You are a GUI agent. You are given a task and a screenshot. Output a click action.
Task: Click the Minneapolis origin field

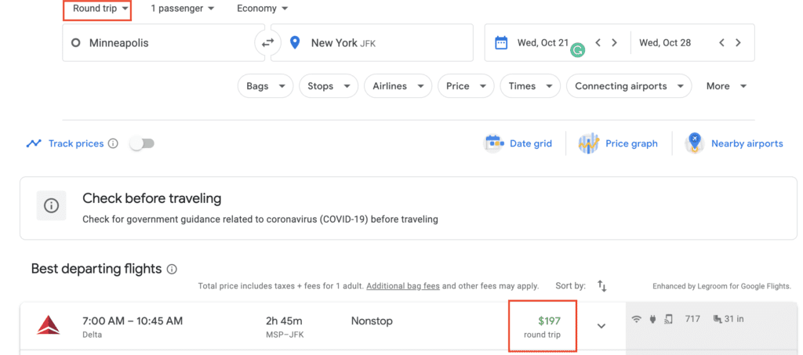click(x=163, y=43)
